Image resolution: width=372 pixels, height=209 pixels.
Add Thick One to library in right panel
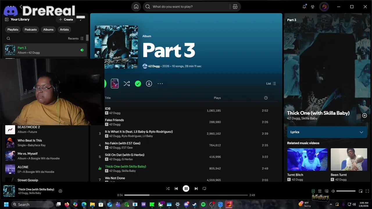(x=364, y=116)
